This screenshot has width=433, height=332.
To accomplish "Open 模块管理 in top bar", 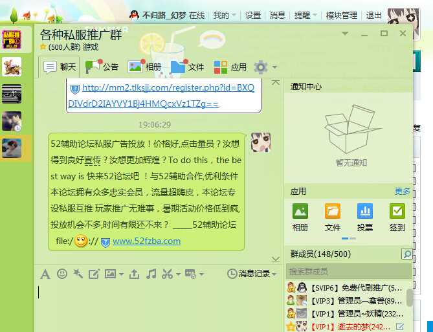I will click(342, 15).
